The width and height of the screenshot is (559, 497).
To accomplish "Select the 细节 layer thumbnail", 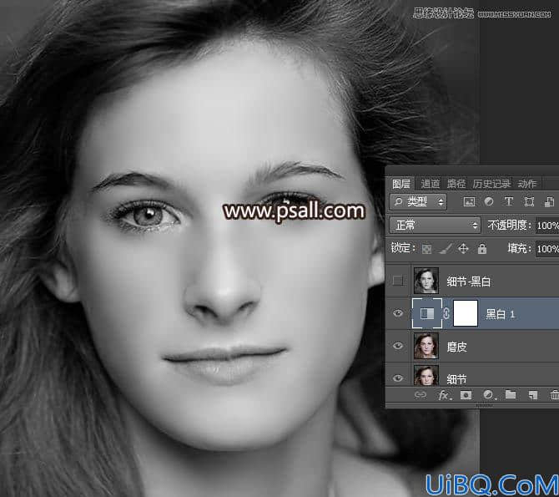I will (x=426, y=376).
